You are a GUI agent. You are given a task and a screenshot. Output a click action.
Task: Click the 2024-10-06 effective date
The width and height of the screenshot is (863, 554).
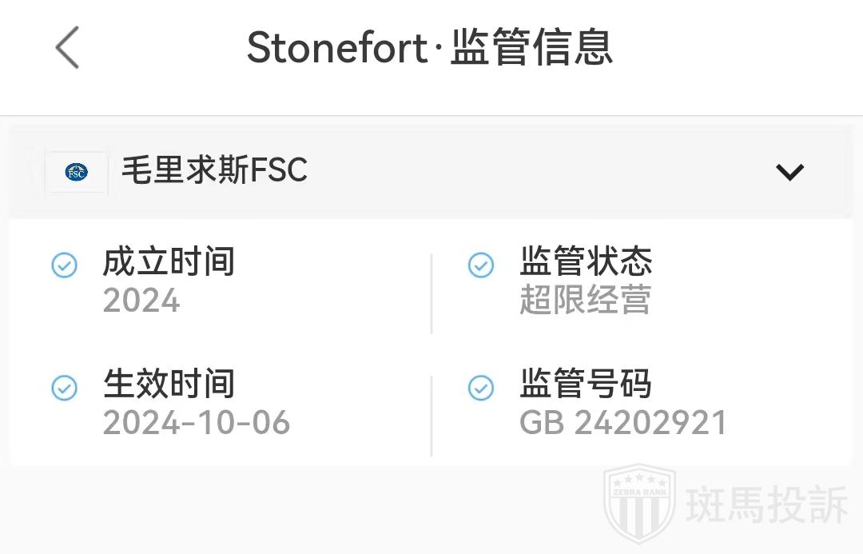pos(197,423)
